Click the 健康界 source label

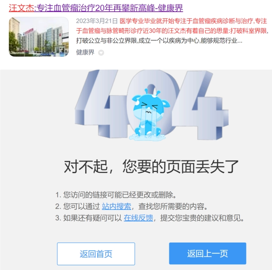[x=85, y=52]
